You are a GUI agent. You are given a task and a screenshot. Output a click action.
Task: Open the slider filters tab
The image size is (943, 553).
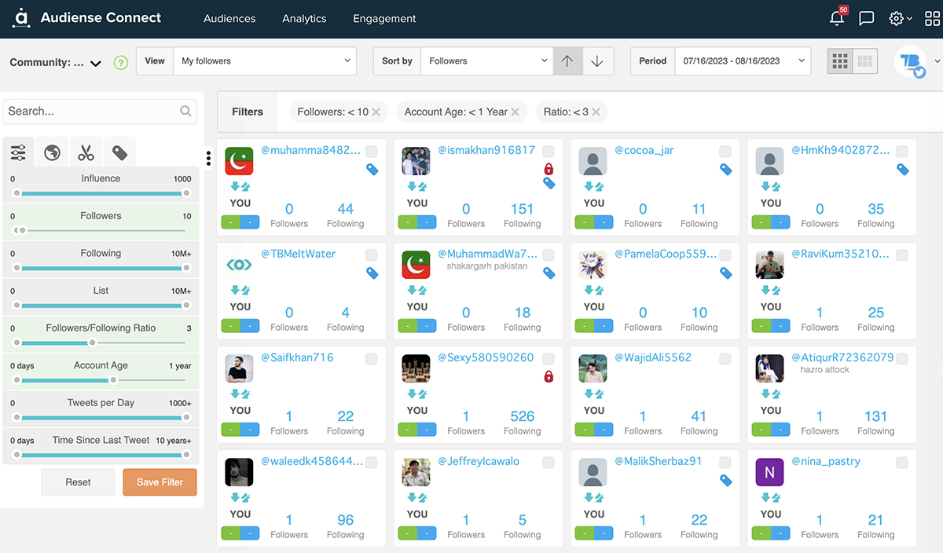click(x=18, y=152)
